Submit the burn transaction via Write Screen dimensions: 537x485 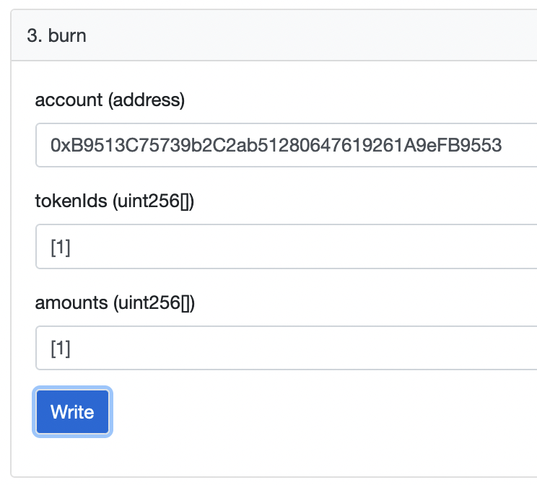(x=72, y=411)
